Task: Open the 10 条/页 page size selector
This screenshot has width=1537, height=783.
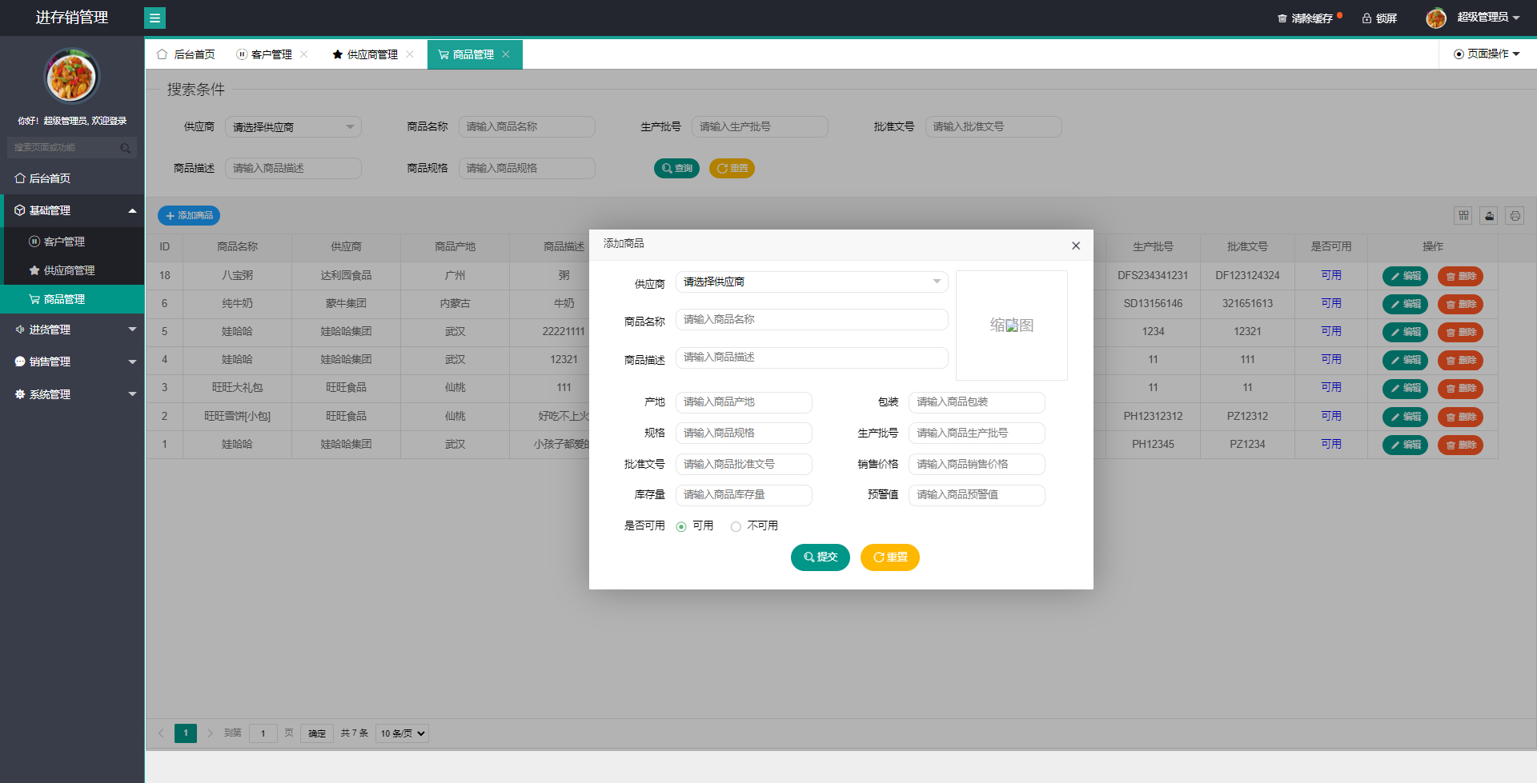Action: click(x=403, y=733)
